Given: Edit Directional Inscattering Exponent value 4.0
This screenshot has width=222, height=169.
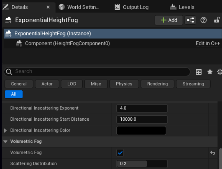Looking at the screenshot, I should coord(142,108).
